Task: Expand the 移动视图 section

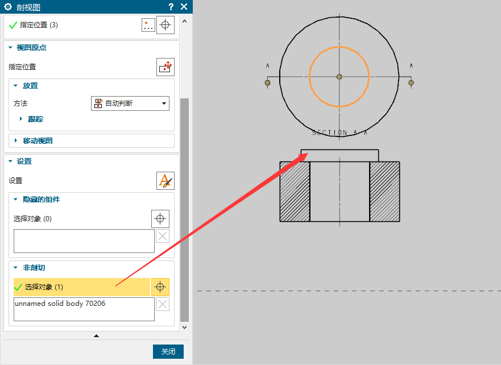Action: 16,140
